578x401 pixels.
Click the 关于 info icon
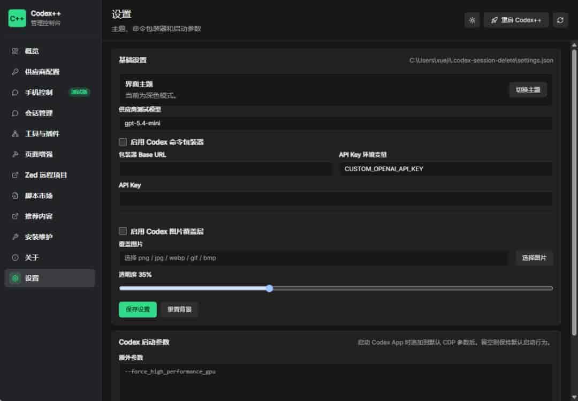[x=15, y=258]
